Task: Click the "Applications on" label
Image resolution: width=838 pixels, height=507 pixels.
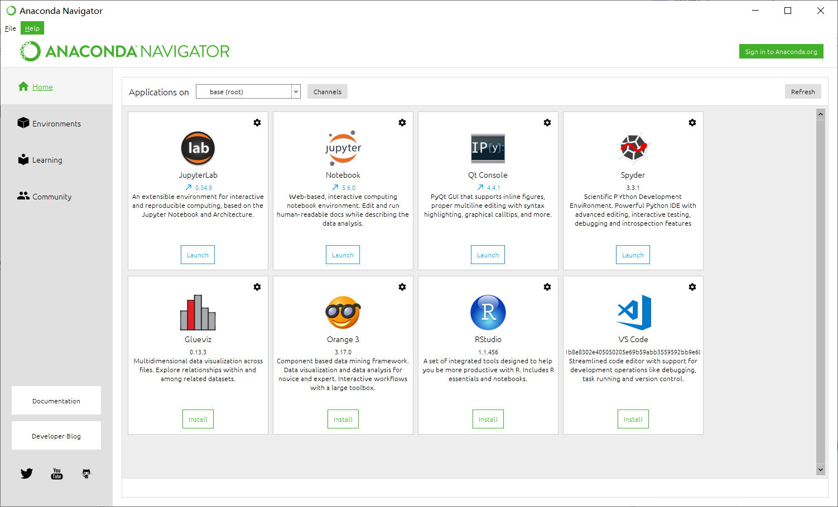Action: pyautogui.click(x=159, y=92)
